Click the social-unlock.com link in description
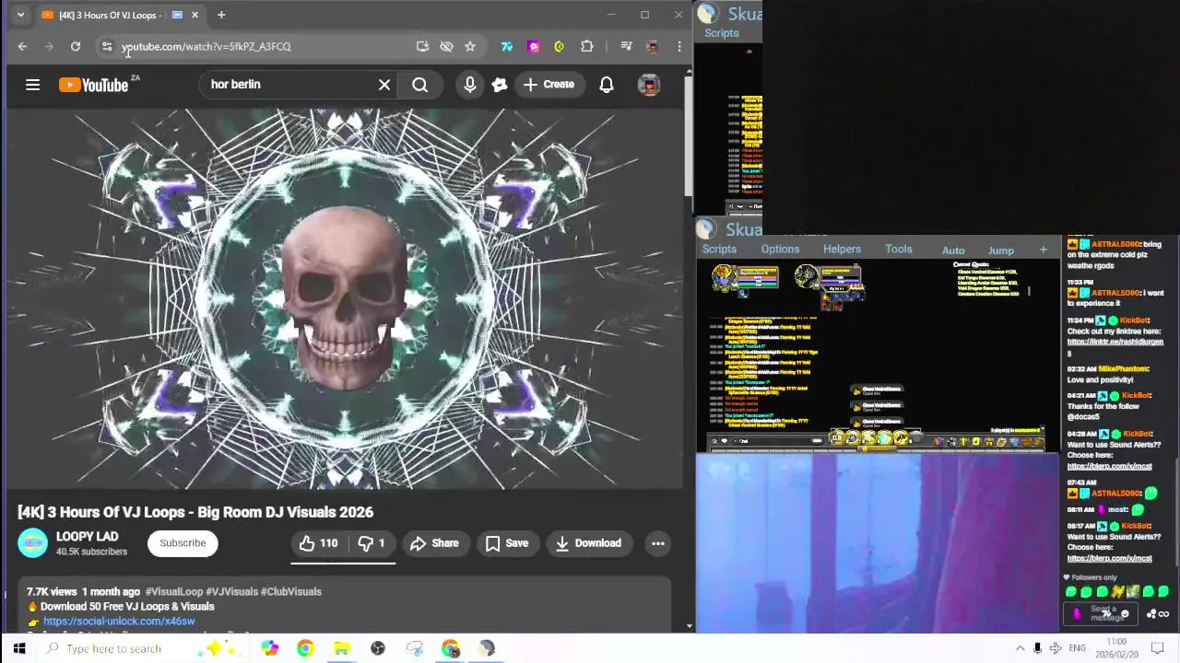Viewport: 1180px width, 663px height. pyautogui.click(x=119, y=621)
